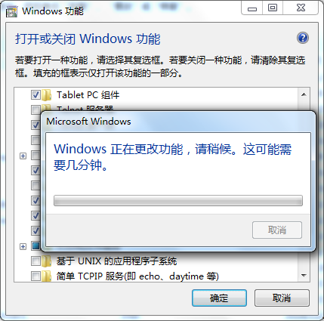The image size is (324, 321).
Task: Uncheck the Tablet PC 组件 checkbox
Action: coord(35,95)
